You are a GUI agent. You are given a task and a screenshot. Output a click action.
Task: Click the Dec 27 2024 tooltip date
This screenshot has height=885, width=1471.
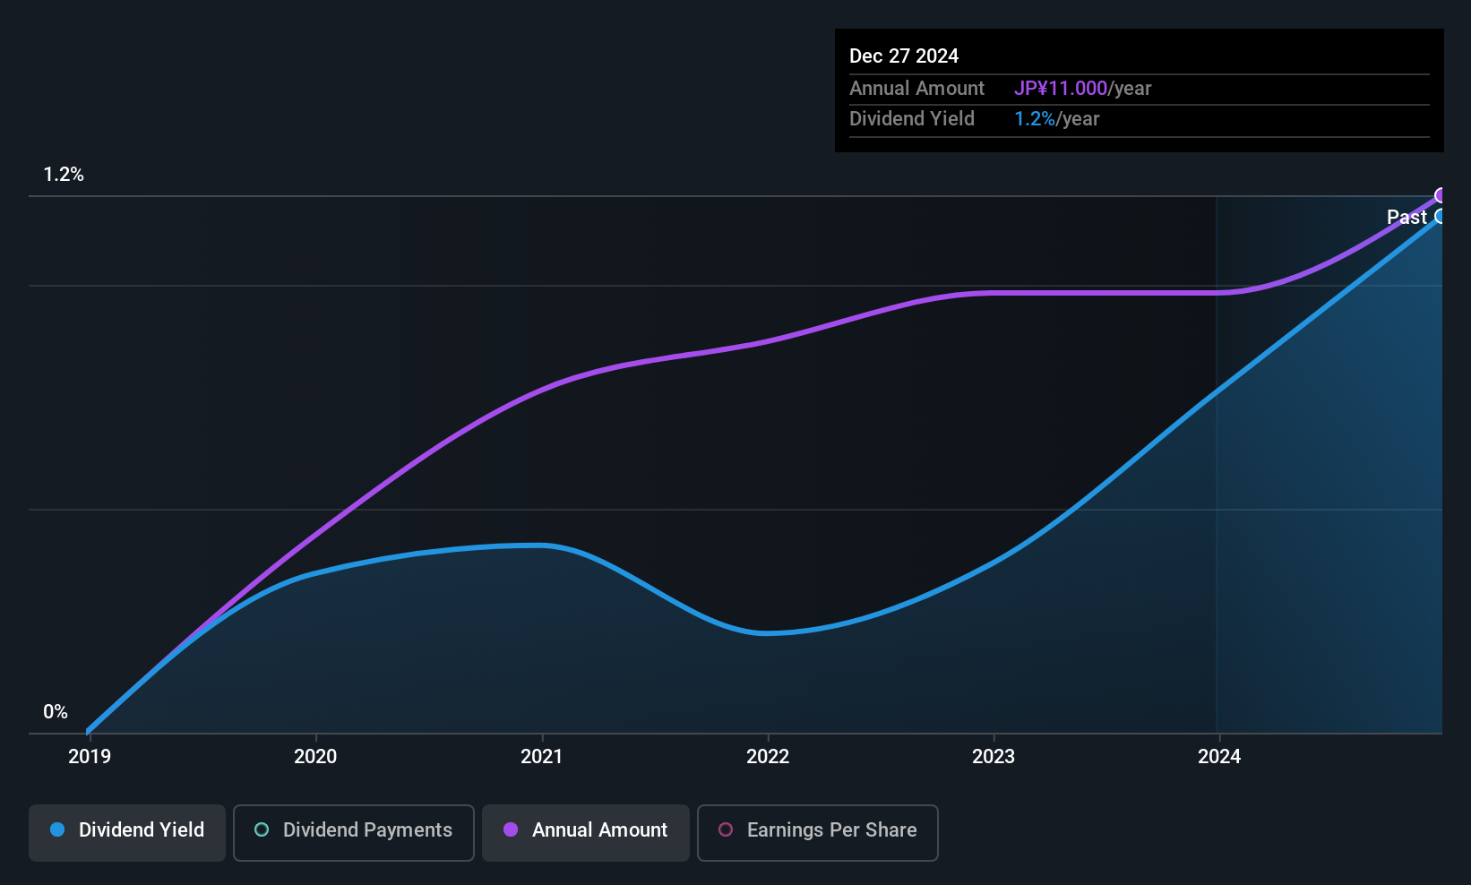904,56
